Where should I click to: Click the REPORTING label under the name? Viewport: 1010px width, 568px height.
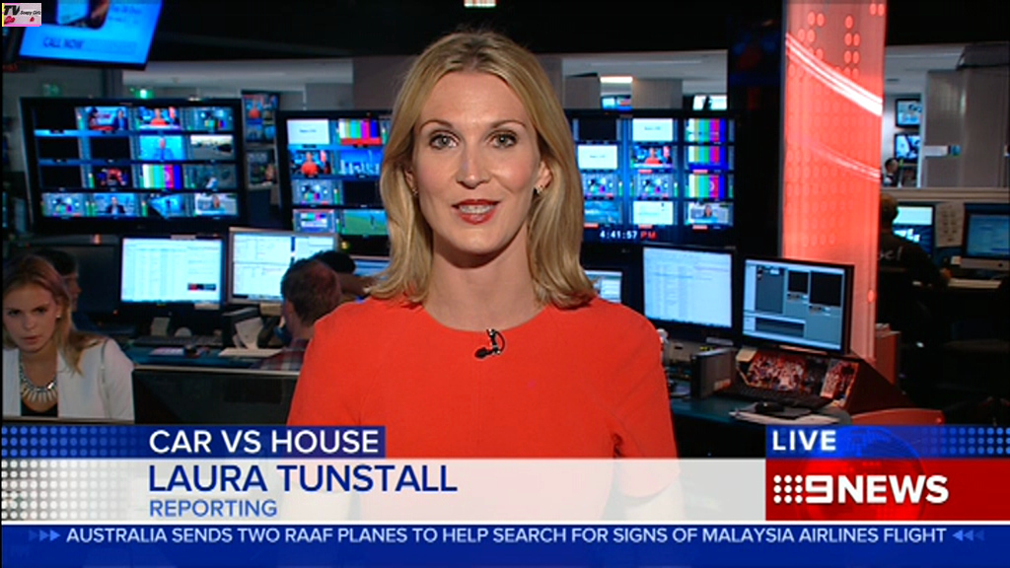213,509
